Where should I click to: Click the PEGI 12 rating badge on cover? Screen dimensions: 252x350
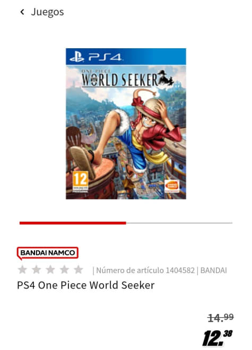(80, 182)
